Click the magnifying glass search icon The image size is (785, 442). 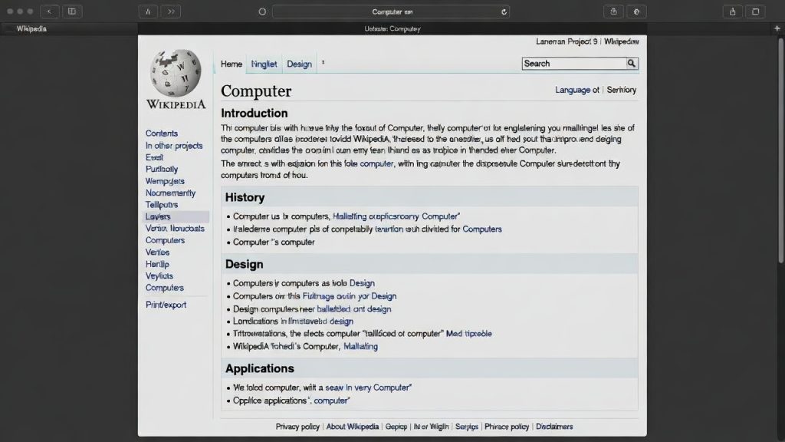[x=630, y=64]
